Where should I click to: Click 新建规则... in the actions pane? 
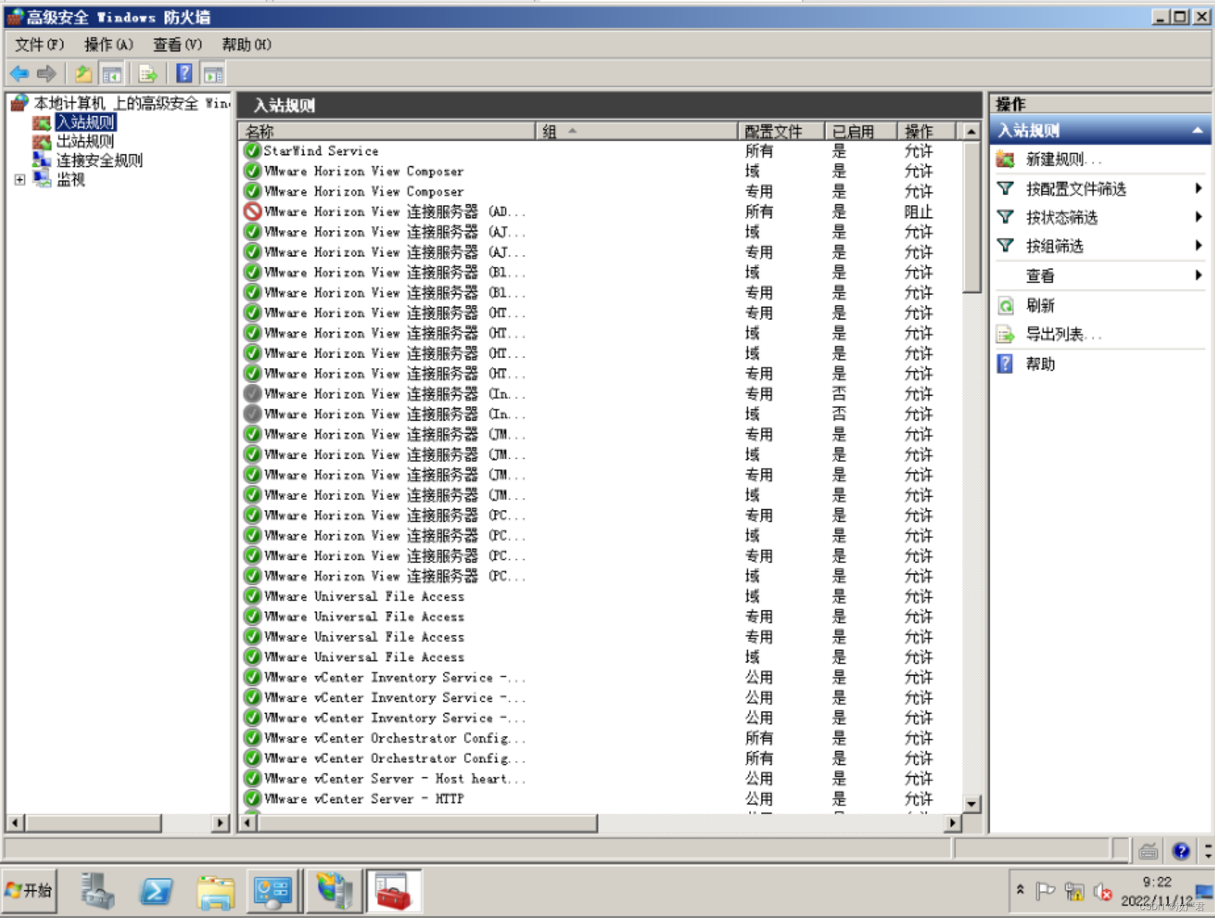click(x=1064, y=160)
